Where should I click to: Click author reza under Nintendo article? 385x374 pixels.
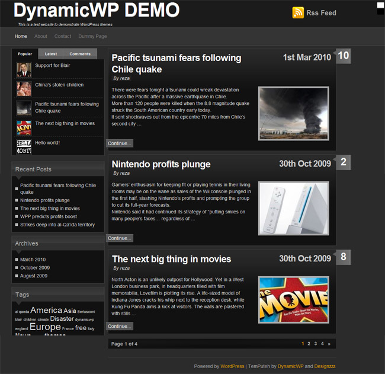[125, 173]
